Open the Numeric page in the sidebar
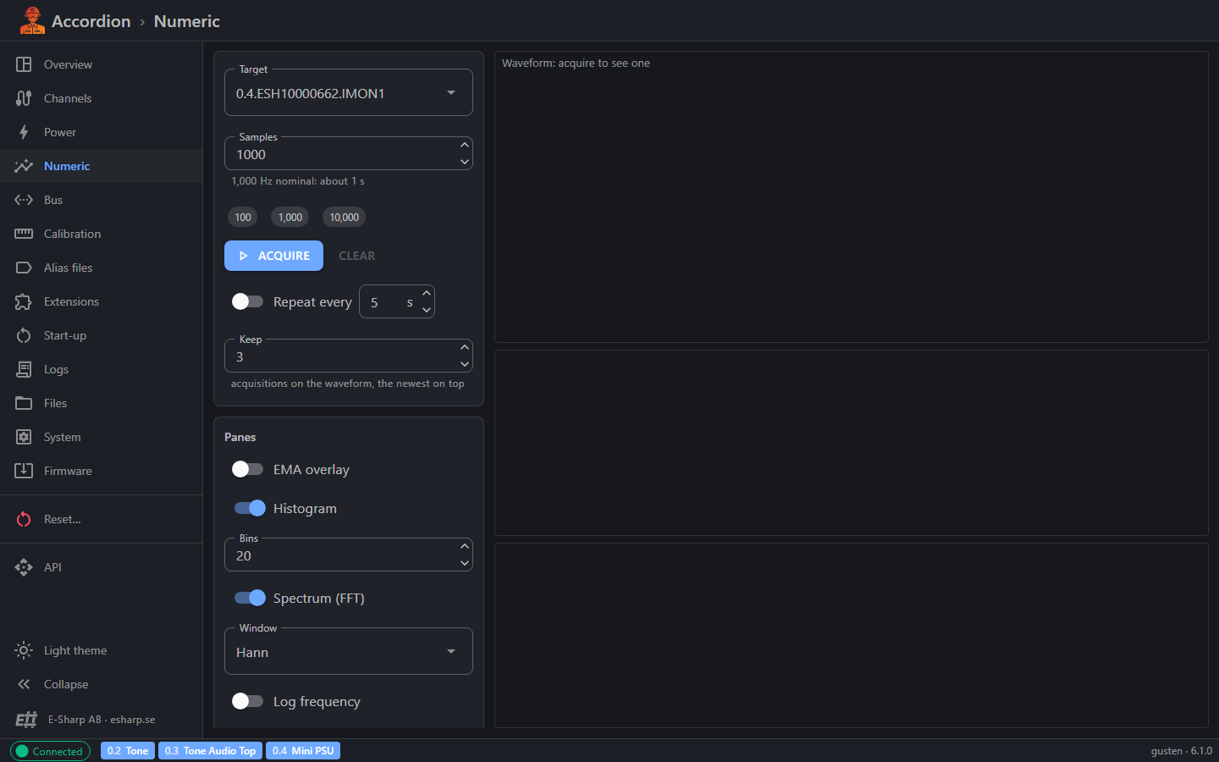 click(x=102, y=166)
